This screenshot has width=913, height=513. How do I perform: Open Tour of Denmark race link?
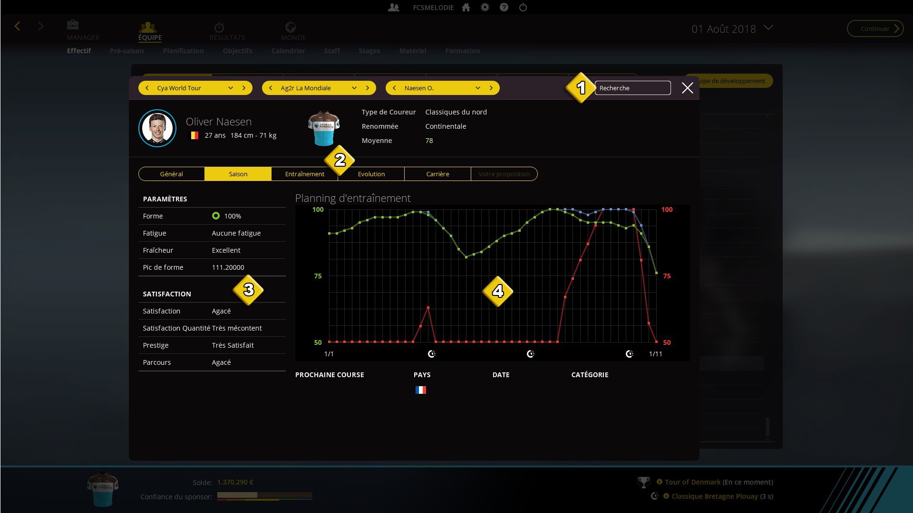point(692,482)
